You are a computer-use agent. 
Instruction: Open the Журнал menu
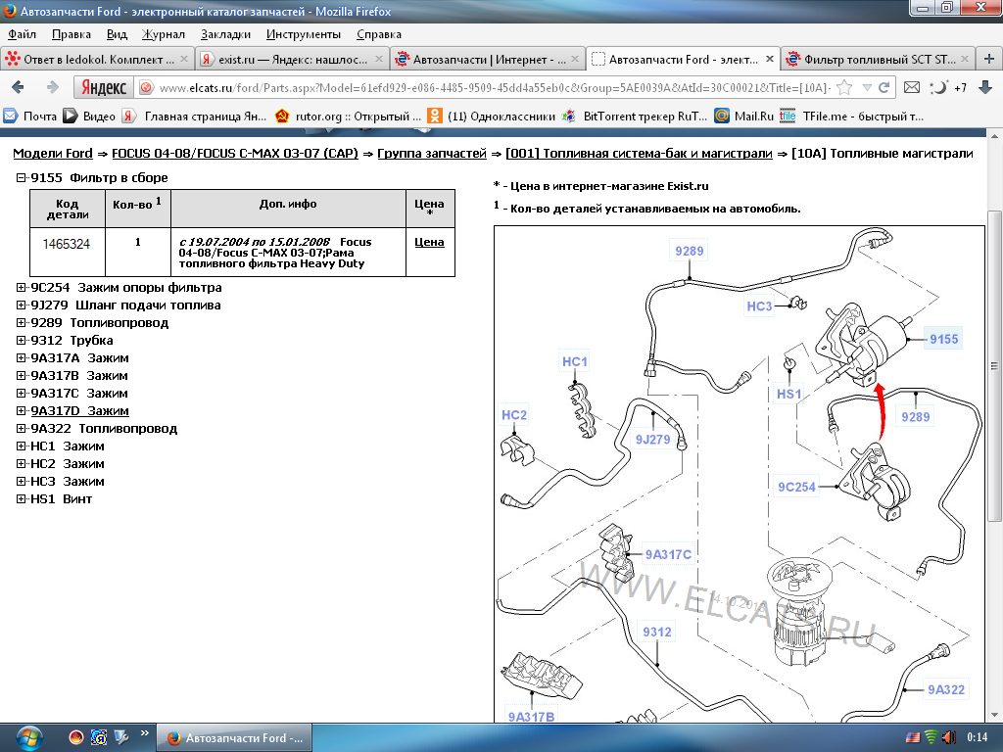(x=164, y=34)
